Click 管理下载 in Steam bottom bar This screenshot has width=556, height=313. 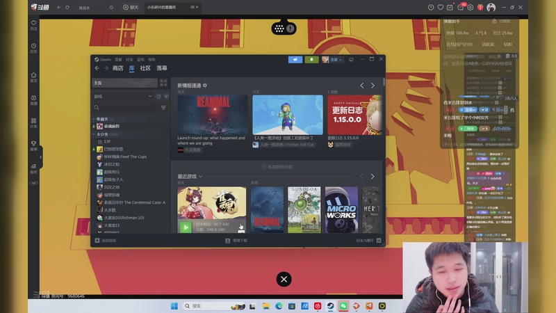point(236,241)
